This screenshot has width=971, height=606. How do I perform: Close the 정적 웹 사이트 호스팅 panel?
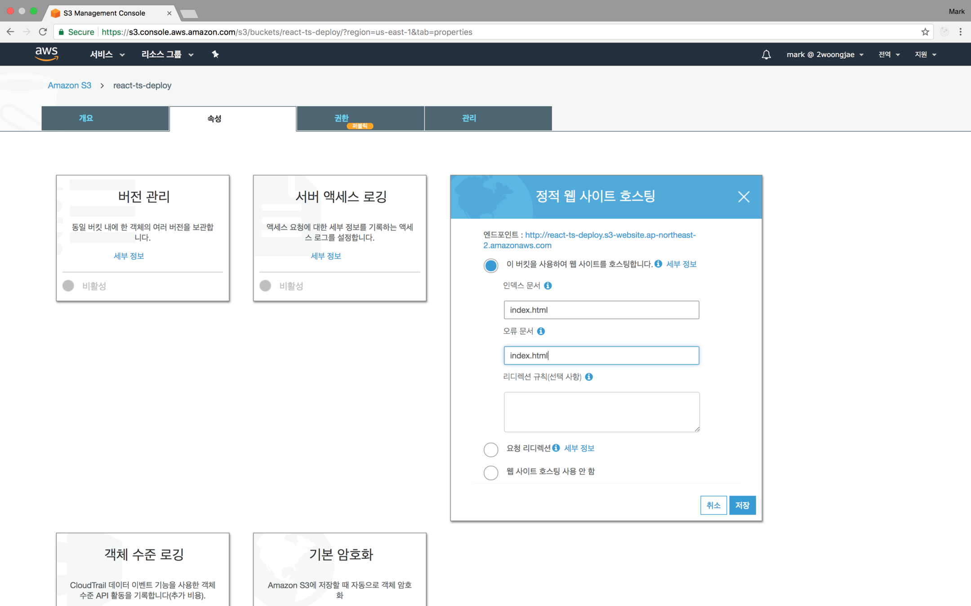[744, 197]
